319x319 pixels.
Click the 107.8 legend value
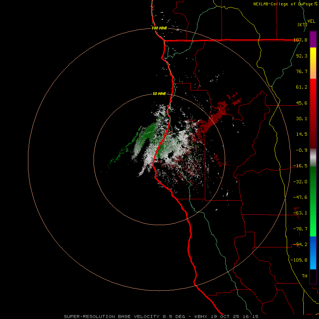pos(300,40)
